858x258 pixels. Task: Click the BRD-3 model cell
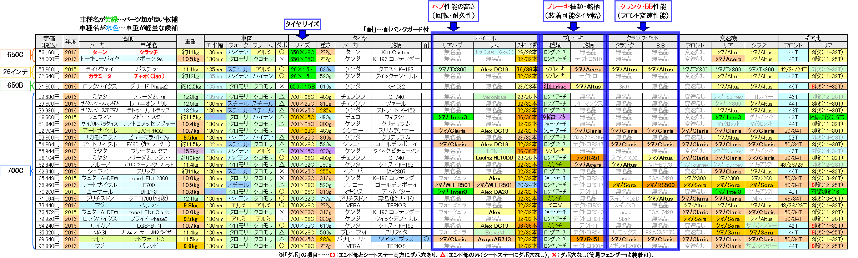(149, 192)
